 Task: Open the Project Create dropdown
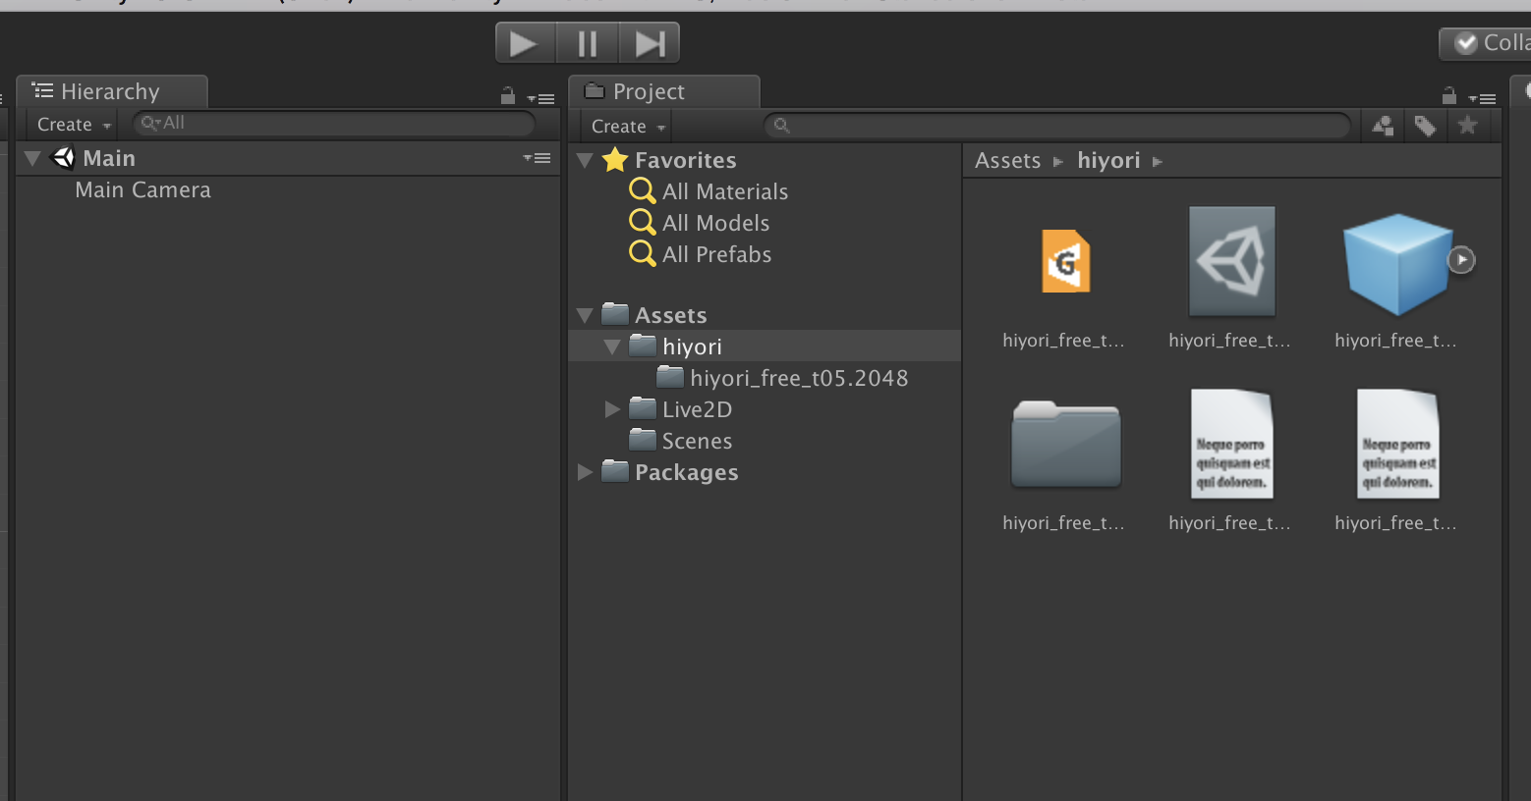(628, 127)
